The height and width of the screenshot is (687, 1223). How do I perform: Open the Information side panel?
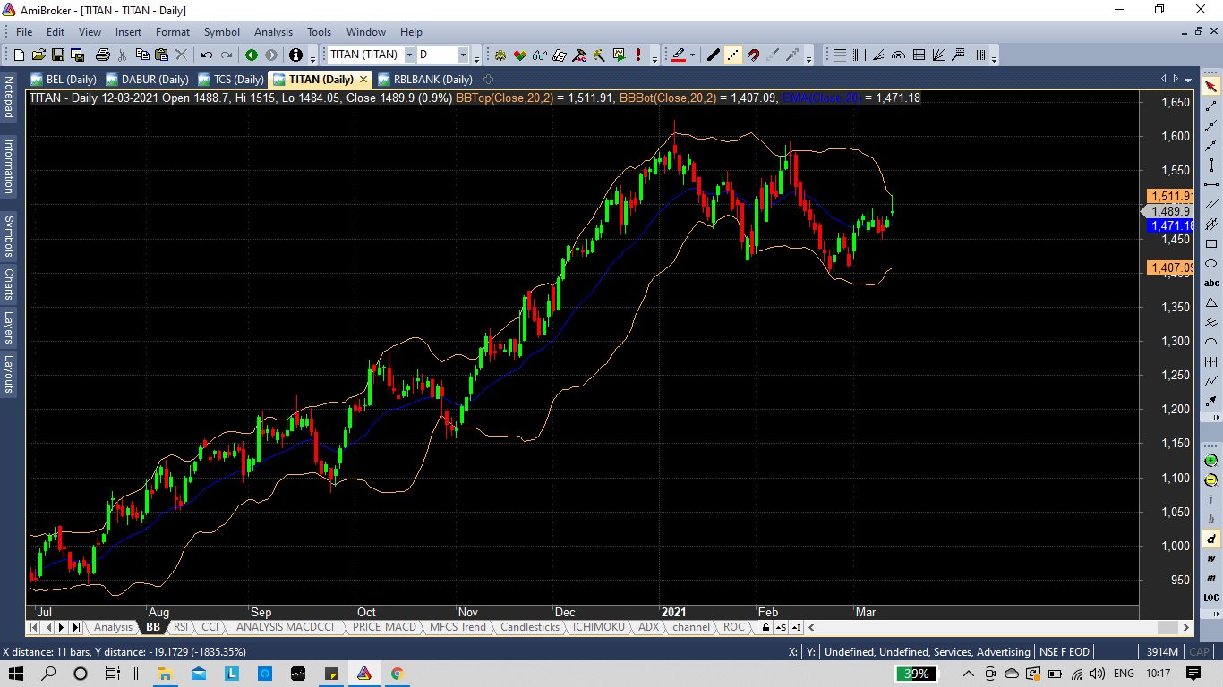coord(8,166)
